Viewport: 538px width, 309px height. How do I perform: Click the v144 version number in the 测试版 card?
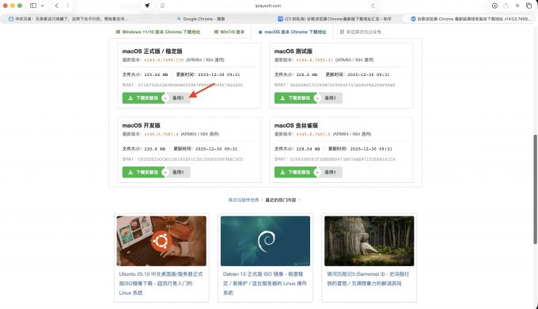tap(315, 59)
